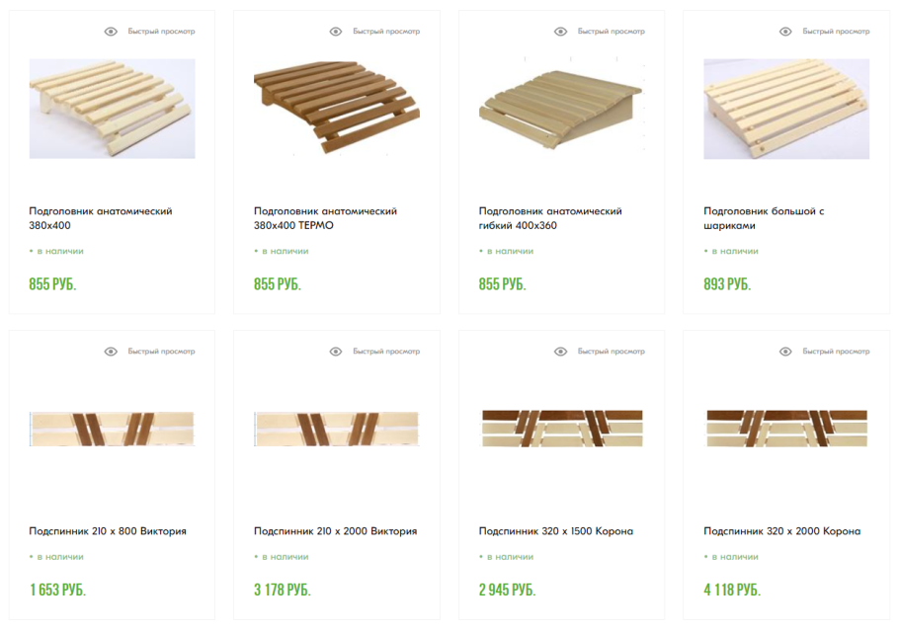Image resolution: width=899 pixels, height=630 pixels.
Task: Open product link Подспинник 210 х 2000 Виктория
Action: pos(336,531)
